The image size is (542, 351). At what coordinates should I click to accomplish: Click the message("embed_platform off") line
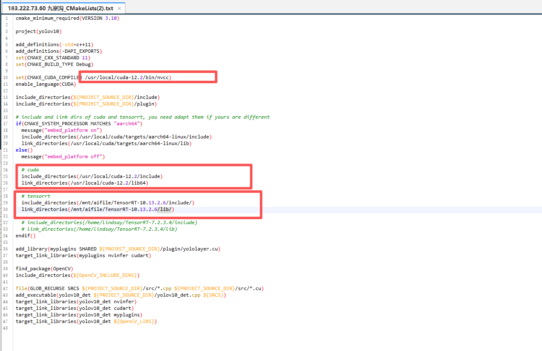tap(63, 157)
